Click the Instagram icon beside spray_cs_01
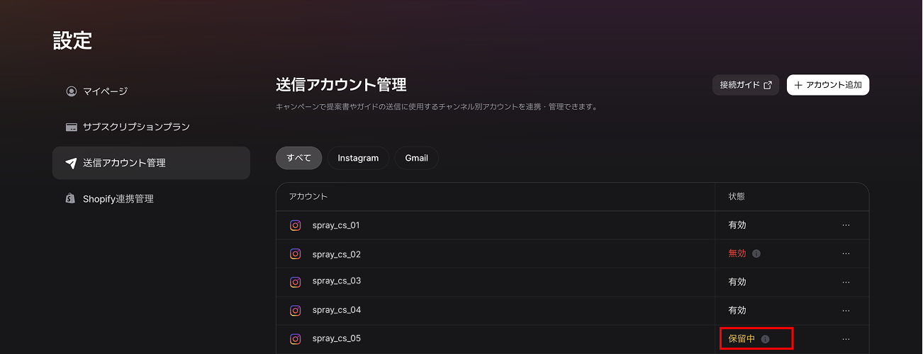 click(296, 225)
